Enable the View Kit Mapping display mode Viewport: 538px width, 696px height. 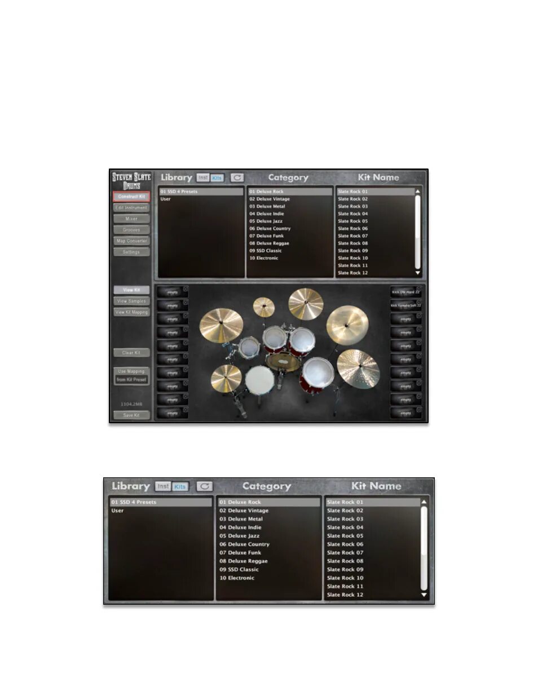(x=131, y=312)
